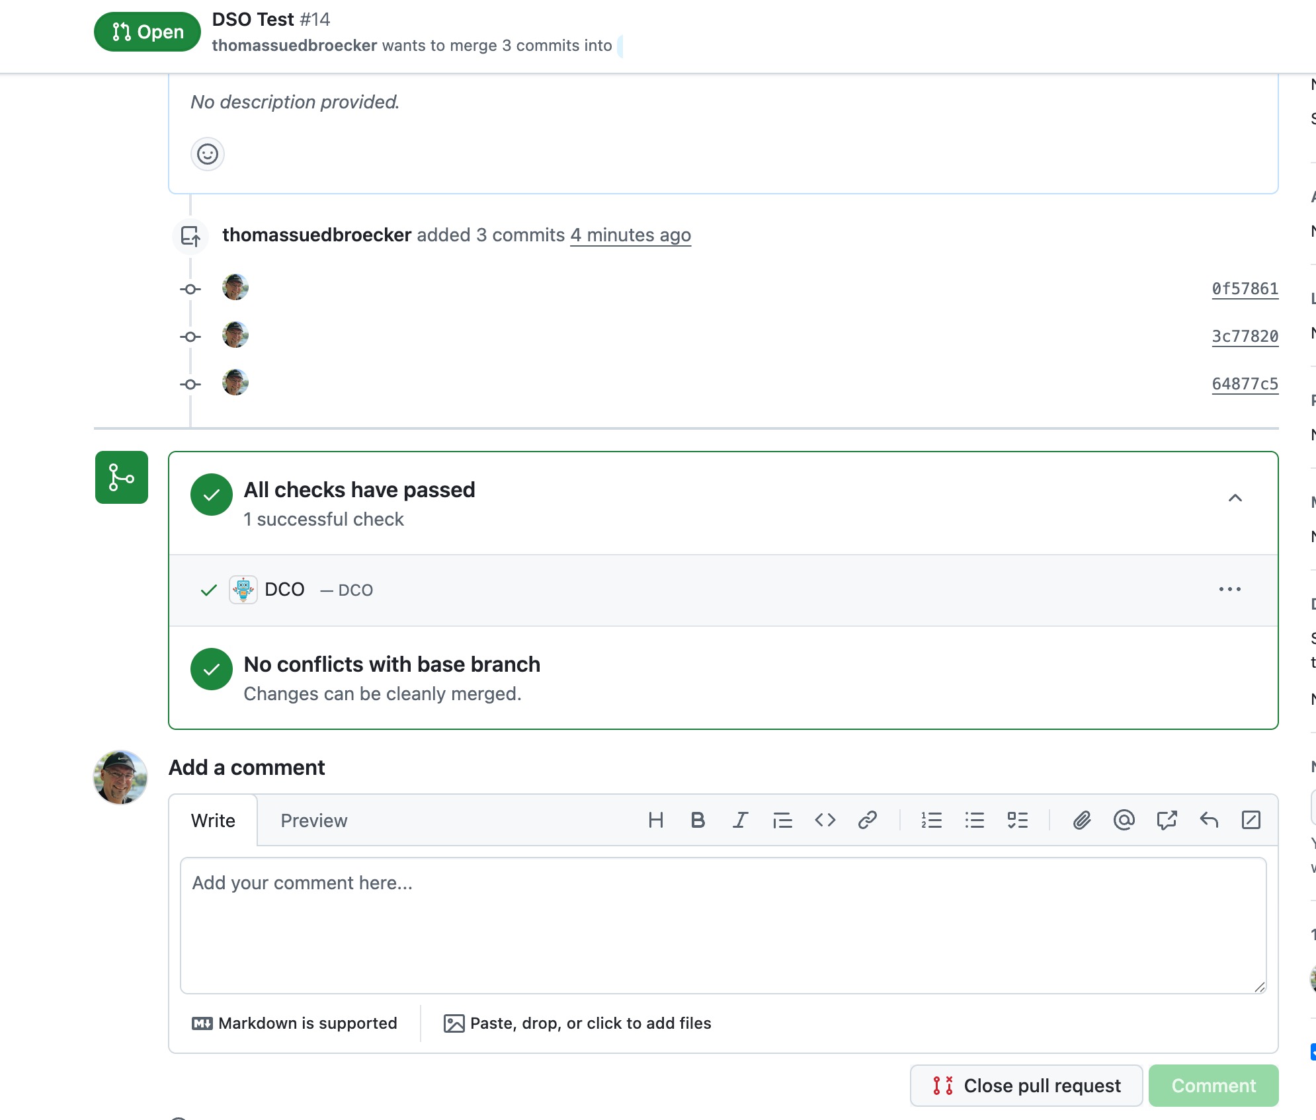The width and height of the screenshot is (1316, 1120).
Task: Click the 'All checks have passed' heading
Action: click(360, 490)
